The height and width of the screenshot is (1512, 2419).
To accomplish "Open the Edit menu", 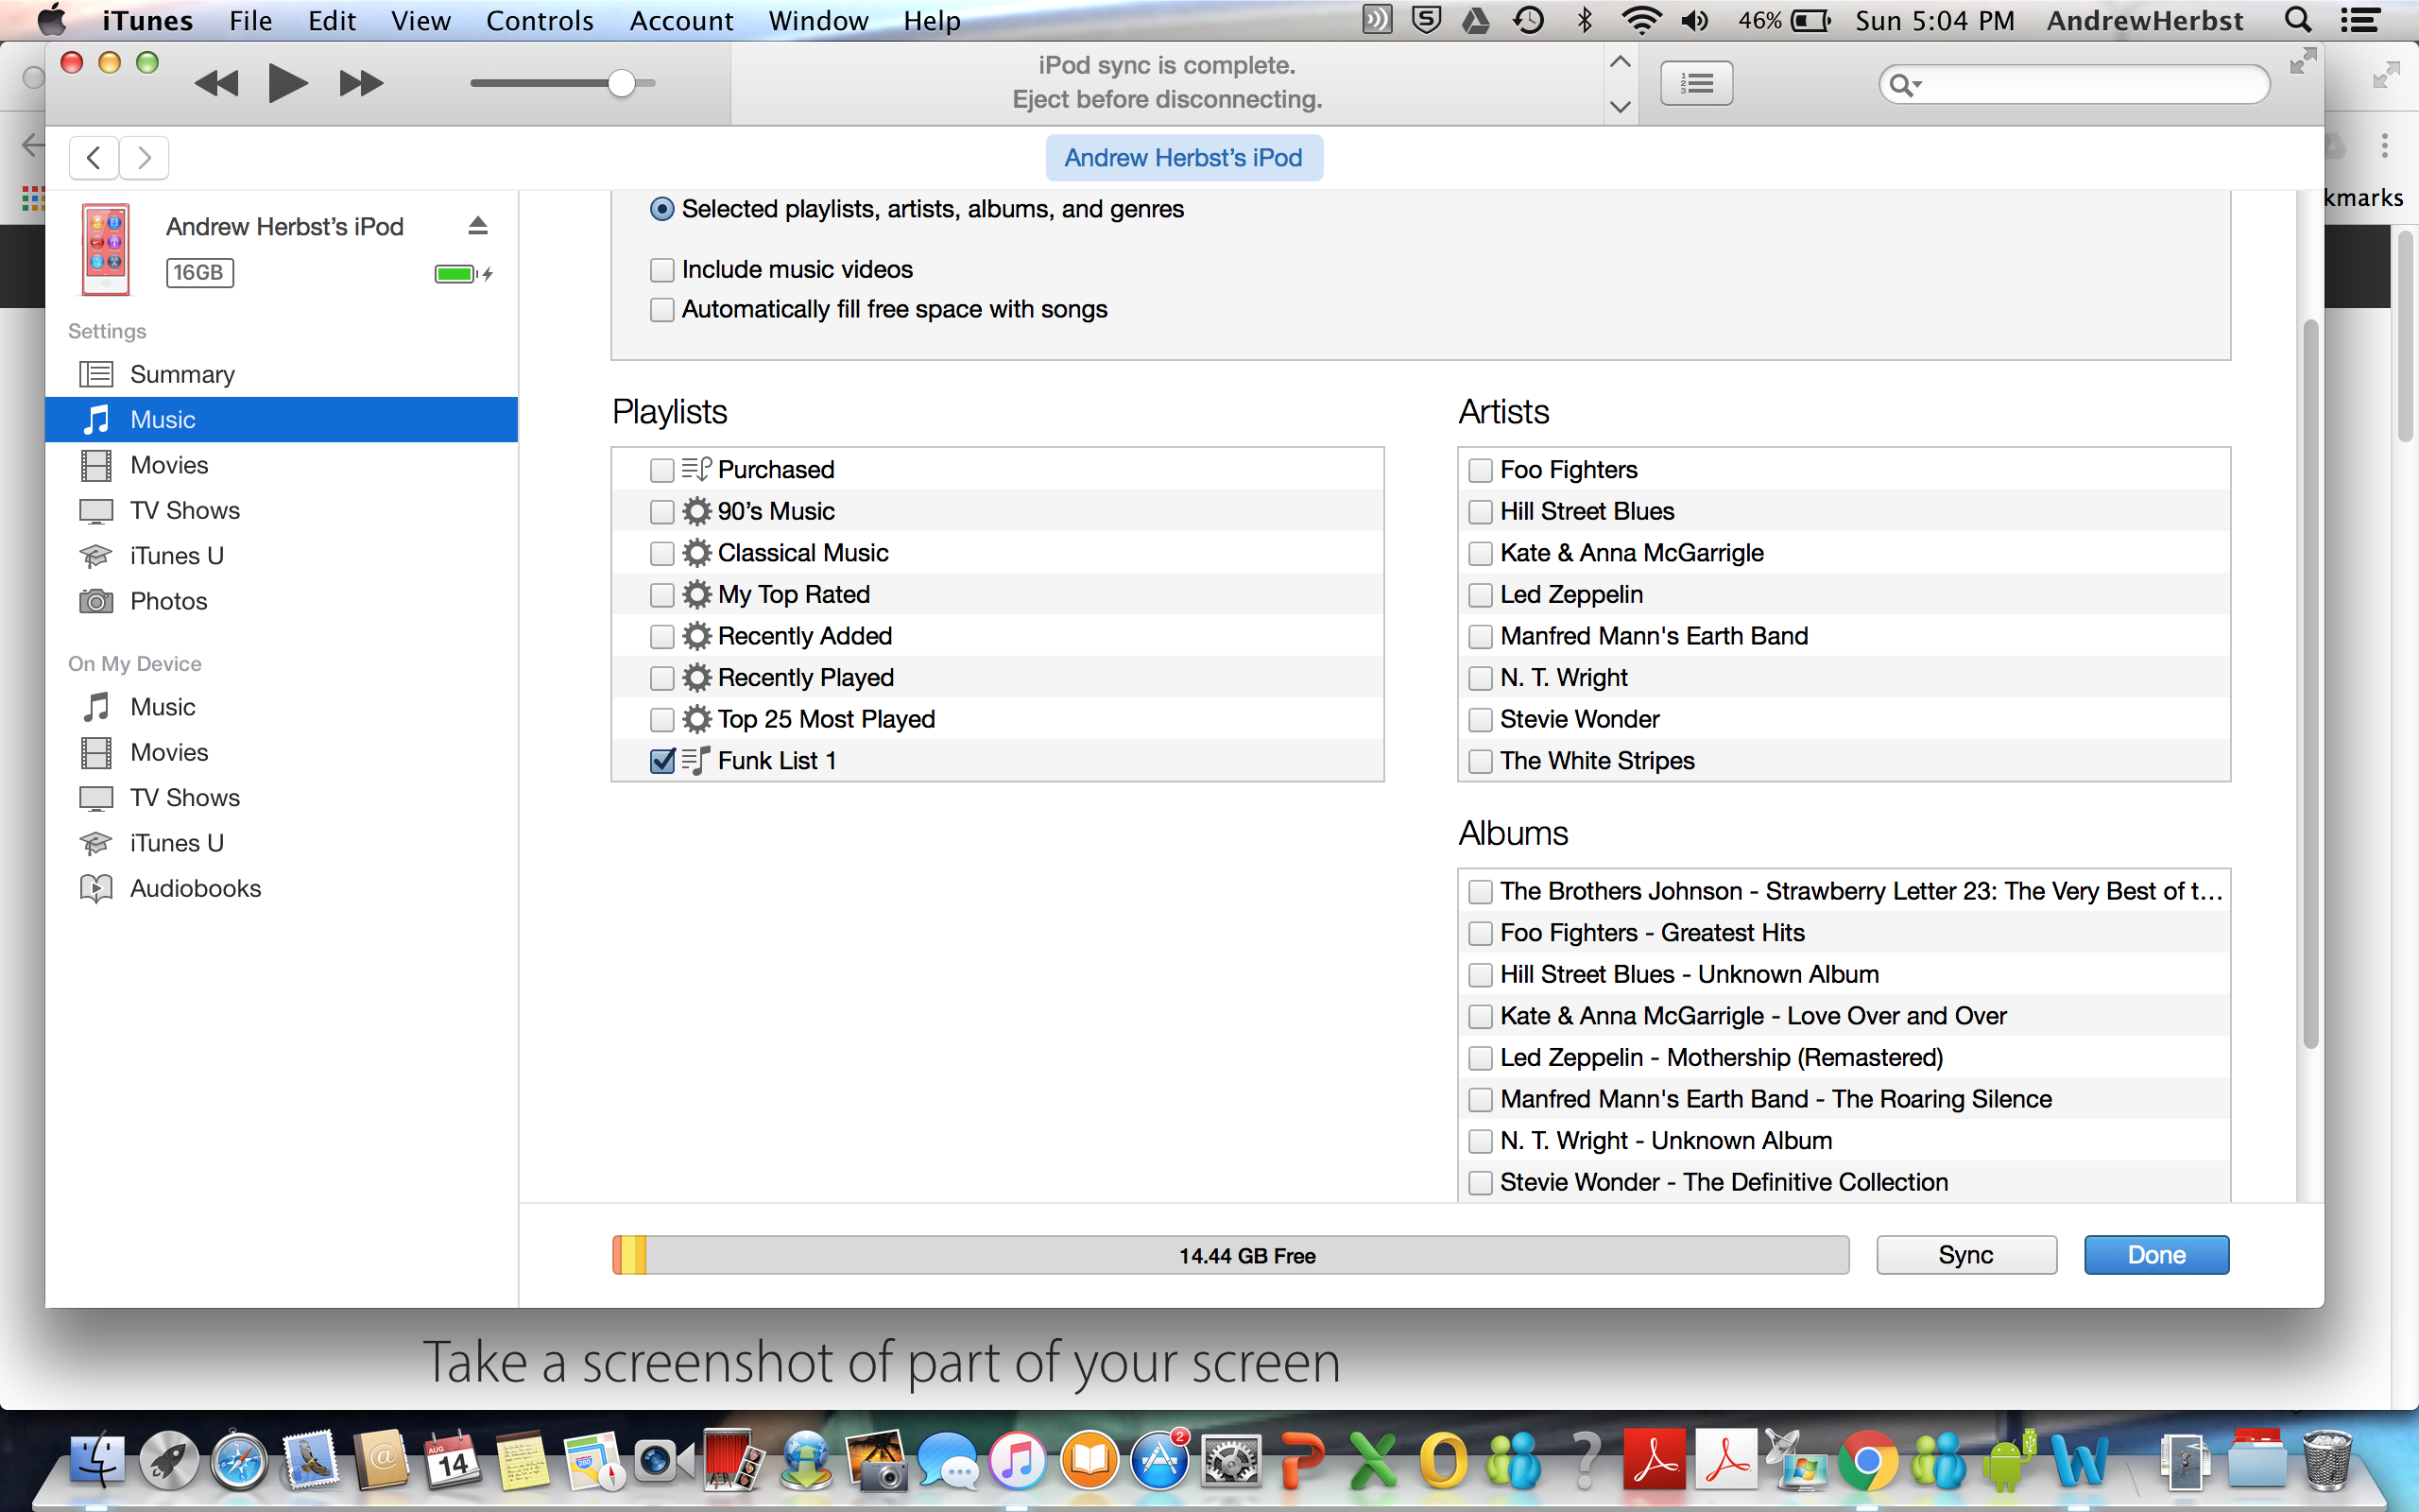I will [x=332, y=20].
